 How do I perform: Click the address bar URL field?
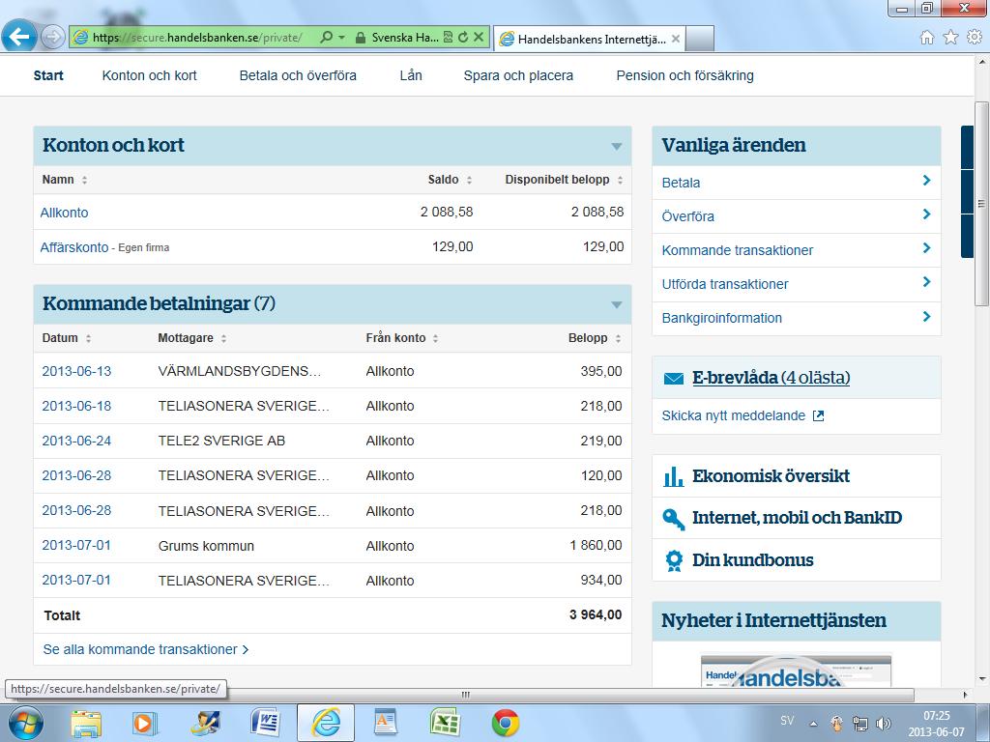pos(195,38)
